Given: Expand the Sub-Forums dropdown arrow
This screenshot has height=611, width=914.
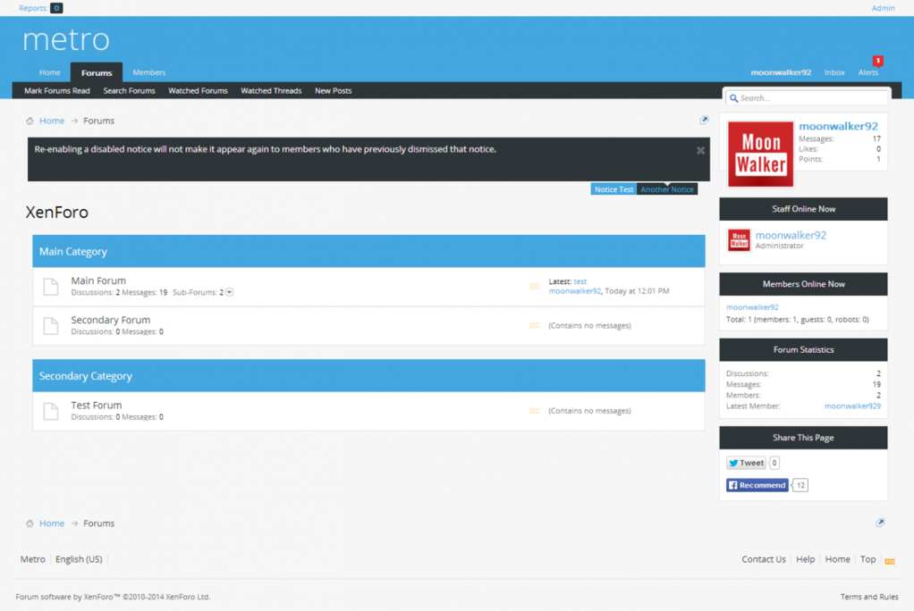Looking at the screenshot, I should click(x=229, y=292).
